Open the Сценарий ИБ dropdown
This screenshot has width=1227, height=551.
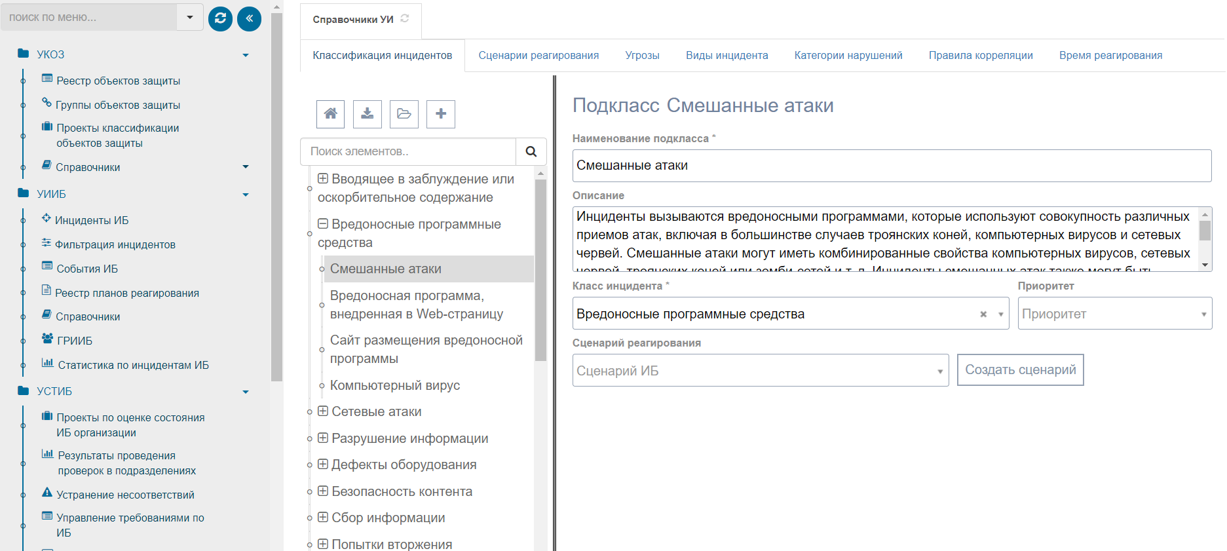[x=760, y=371]
